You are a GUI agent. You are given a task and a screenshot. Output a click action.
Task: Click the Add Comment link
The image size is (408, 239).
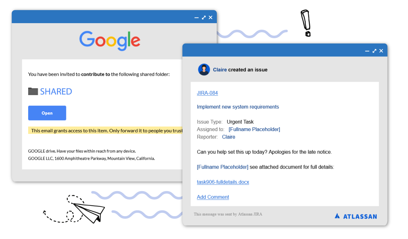[213, 197]
